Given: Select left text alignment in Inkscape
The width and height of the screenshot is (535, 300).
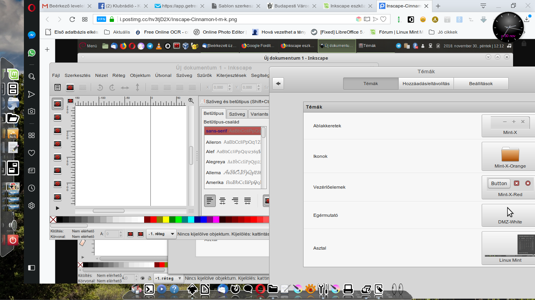Looking at the screenshot, I should (210, 201).
